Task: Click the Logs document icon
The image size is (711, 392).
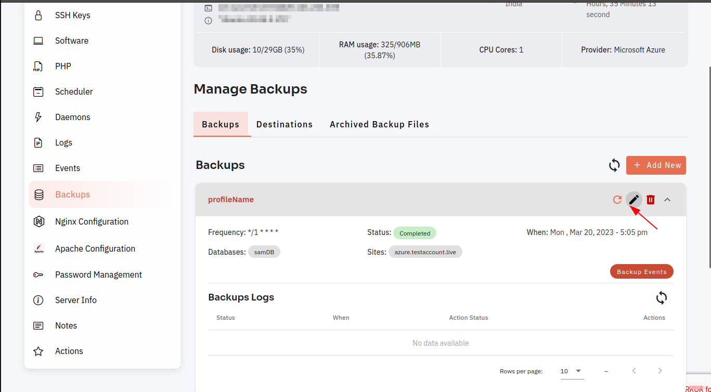Action: click(x=38, y=142)
